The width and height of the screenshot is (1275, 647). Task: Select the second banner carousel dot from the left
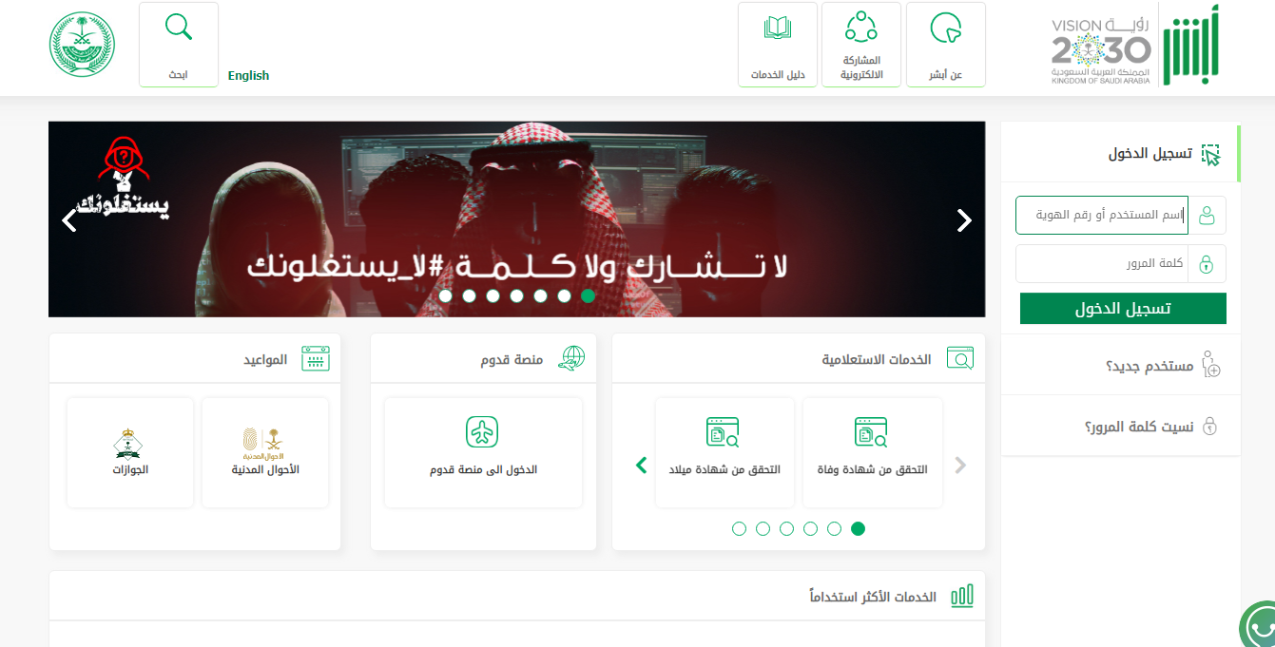[470, 295]
